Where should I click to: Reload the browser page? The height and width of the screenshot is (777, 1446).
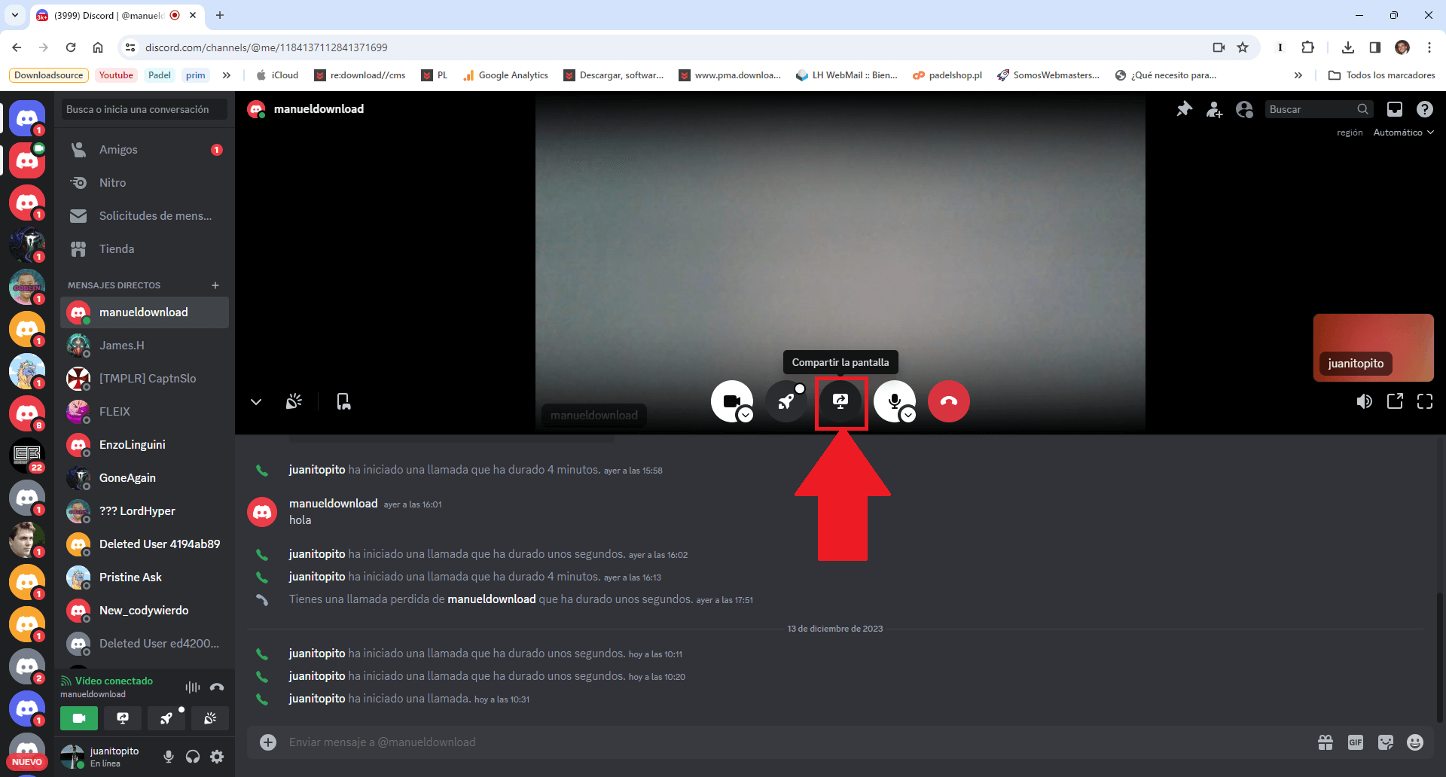point(71,47)
